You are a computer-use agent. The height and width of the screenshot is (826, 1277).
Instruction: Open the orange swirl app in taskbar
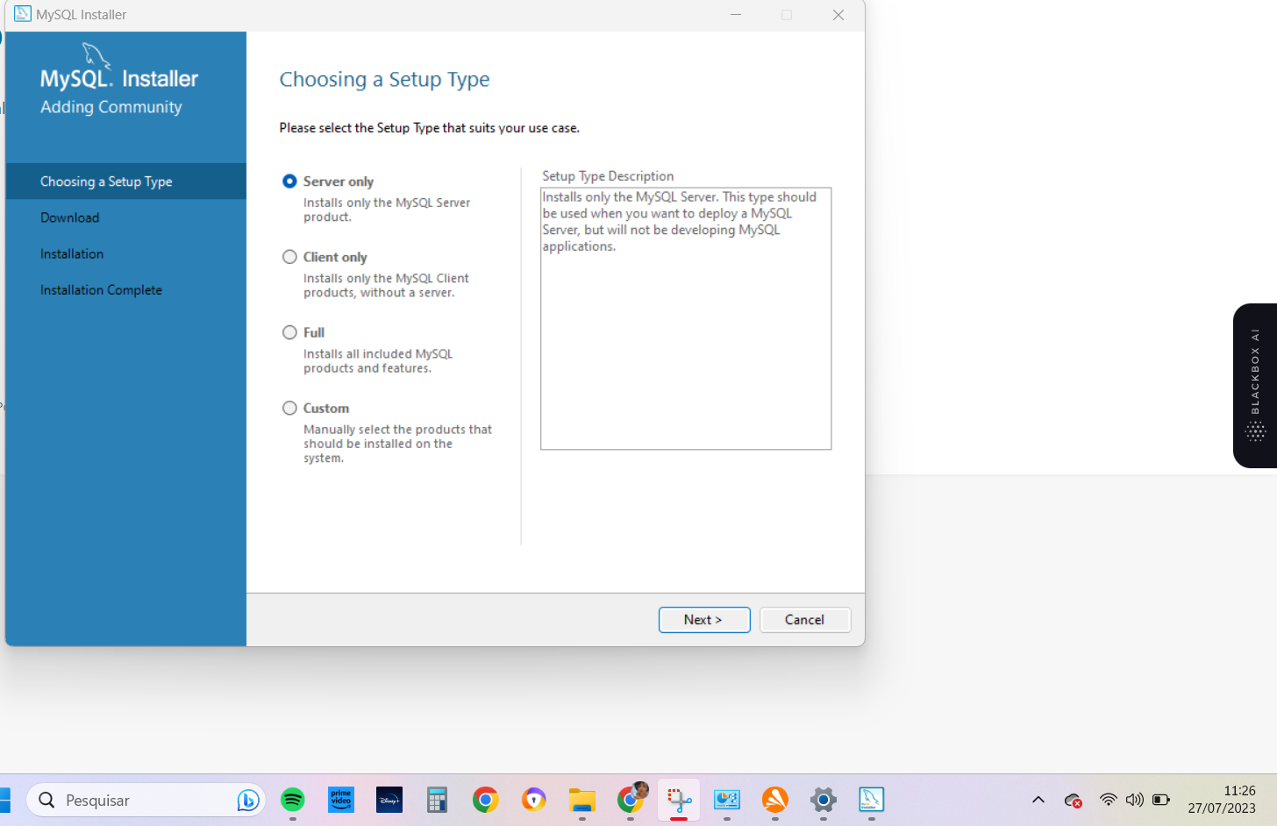775,800
